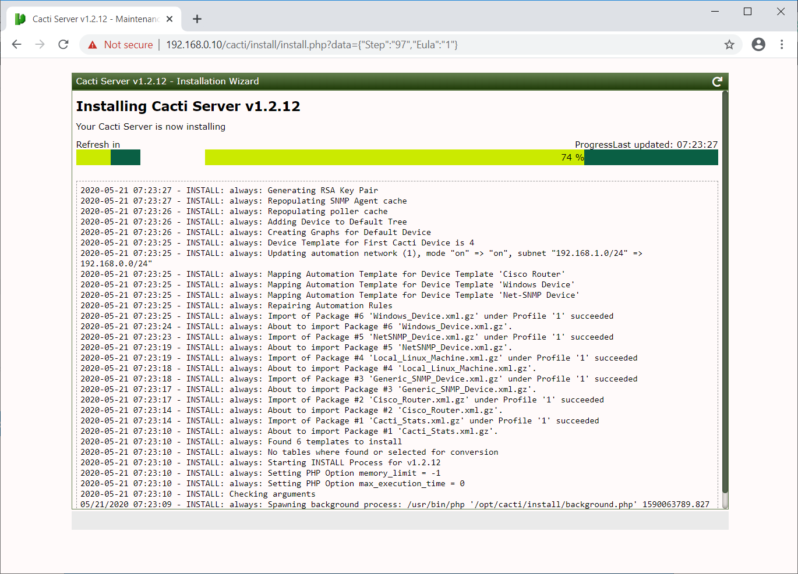The image size is (798, 574).
Task: Click log line 'No tables where found'
Action: pyautogui.click(x=289, y=452)
